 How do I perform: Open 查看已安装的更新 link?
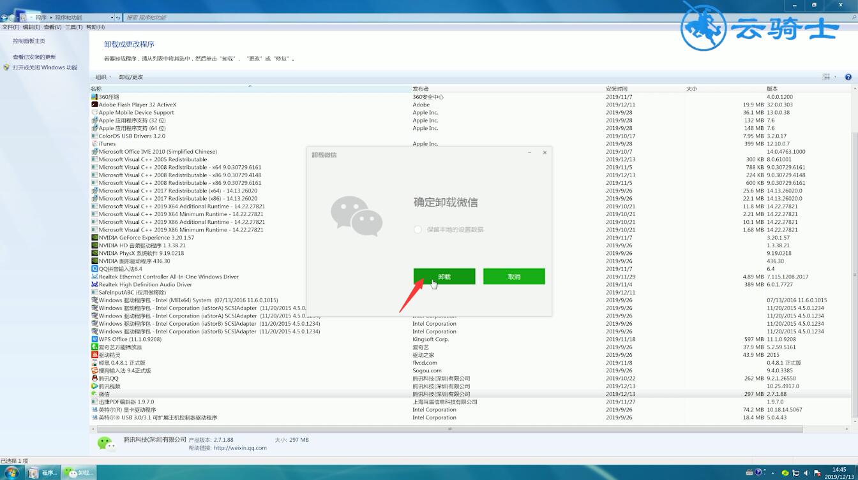[x=34, y=57]
